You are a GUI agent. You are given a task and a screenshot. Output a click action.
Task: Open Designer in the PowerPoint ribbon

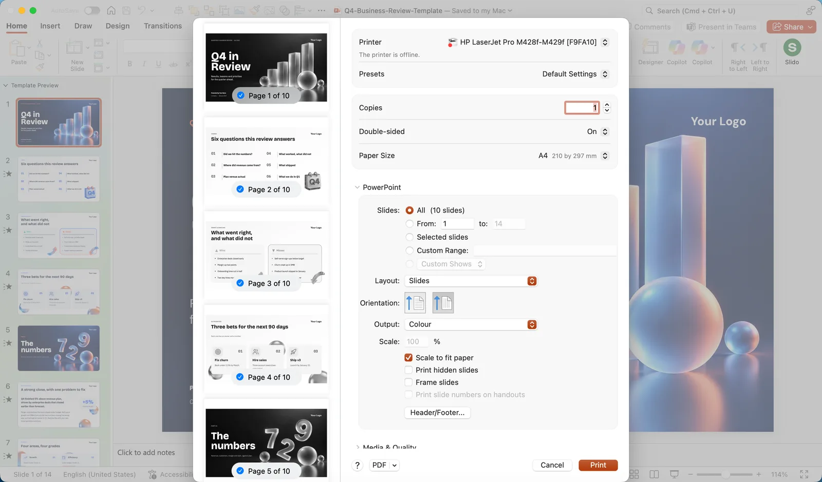(650, 52)
